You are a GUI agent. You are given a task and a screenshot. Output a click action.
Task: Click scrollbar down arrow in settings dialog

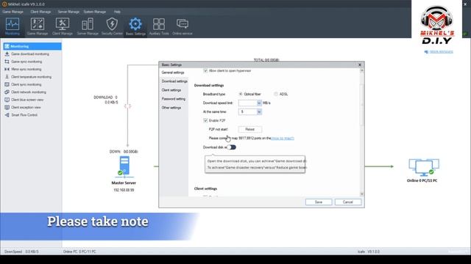click(361, 194)
